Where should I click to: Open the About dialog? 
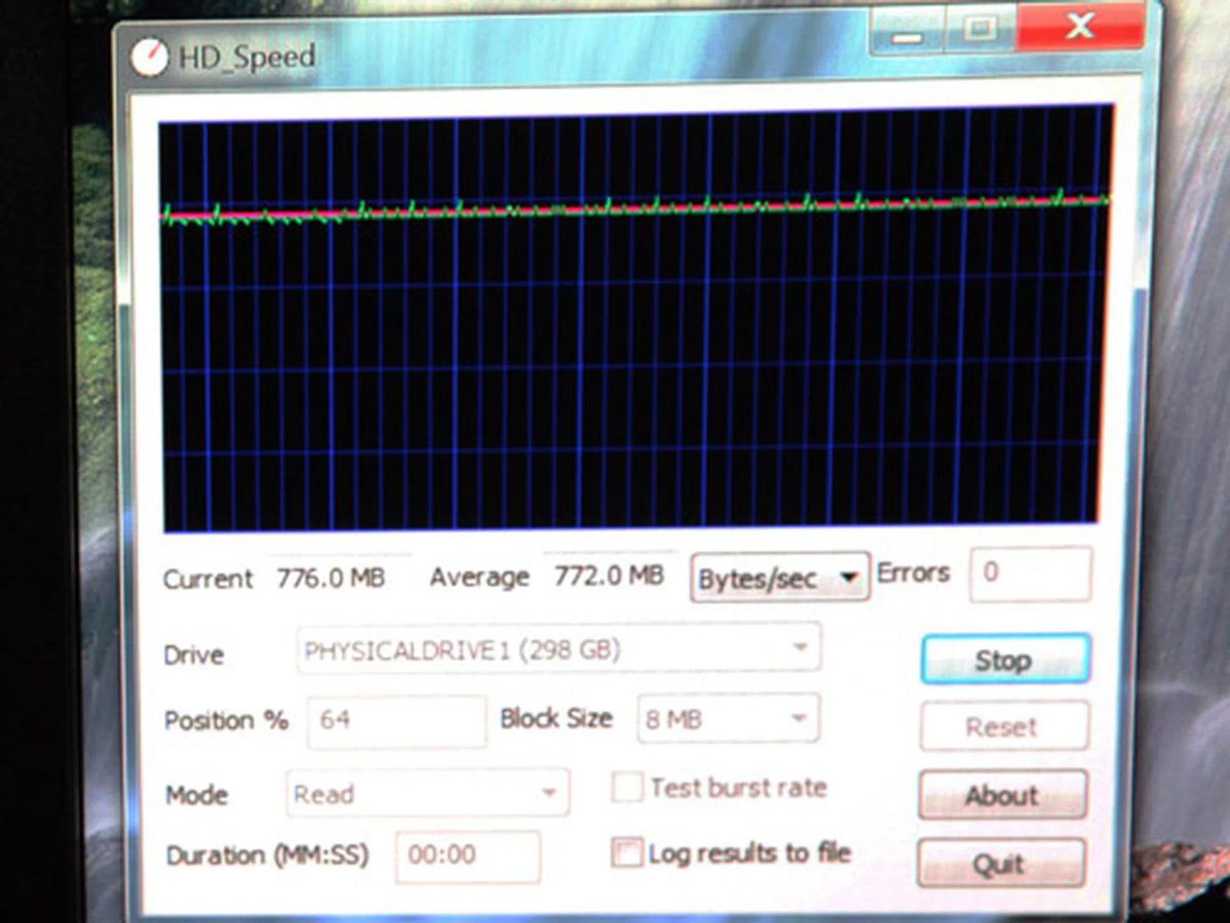coord(1003,795)
